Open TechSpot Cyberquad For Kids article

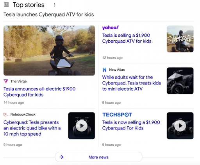pyautogui.click(x=131, y=125)
